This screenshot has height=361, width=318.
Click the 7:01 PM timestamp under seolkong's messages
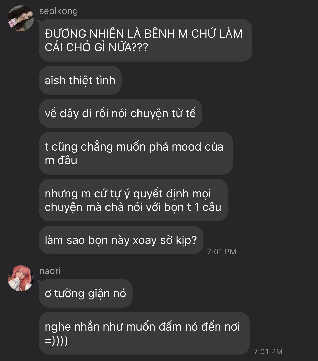(221, 251)
